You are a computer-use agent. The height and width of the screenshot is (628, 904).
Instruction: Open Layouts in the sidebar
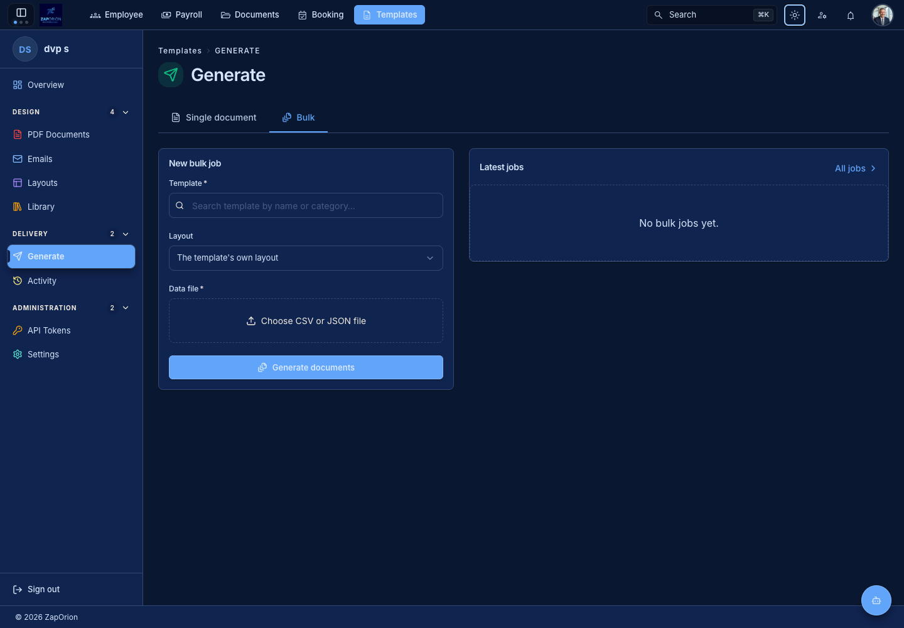(x=71, y=183)
